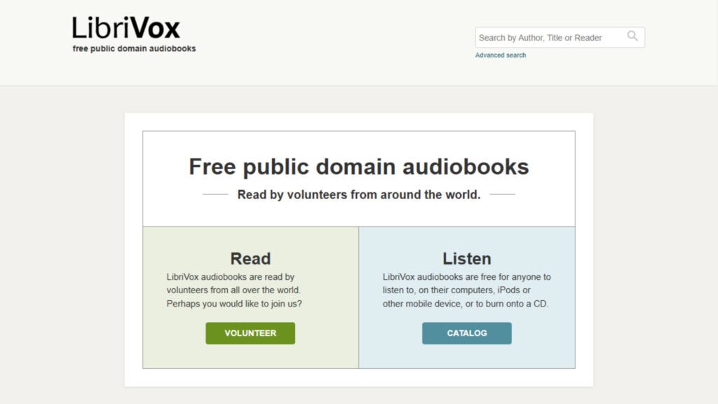Click the search magnifier icon
This screenshot has height=404, width=718.
pos(632,36)
